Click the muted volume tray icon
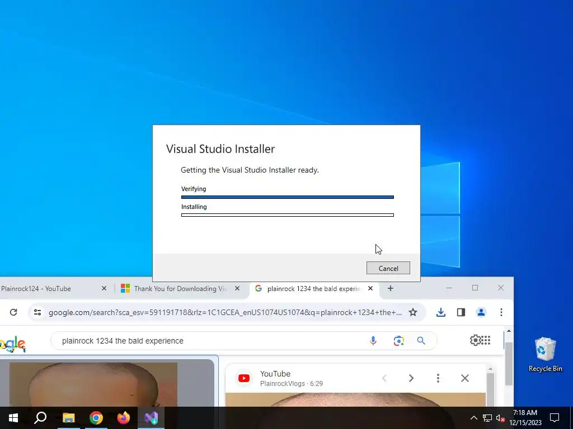Screen dimensions: 573x429 (x=500, y=418)
